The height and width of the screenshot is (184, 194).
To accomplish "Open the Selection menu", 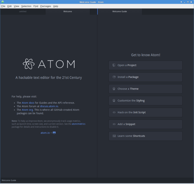I will (x=26, y=6).
